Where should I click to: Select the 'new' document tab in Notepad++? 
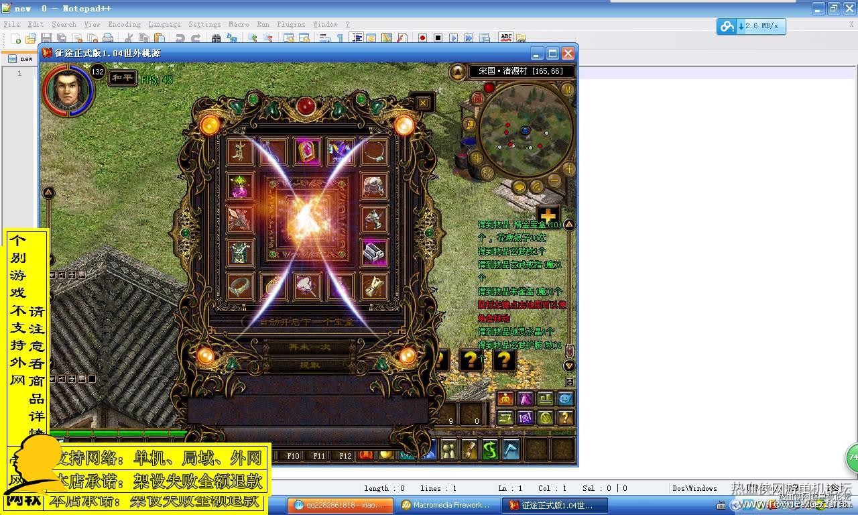tap(20, 58)
